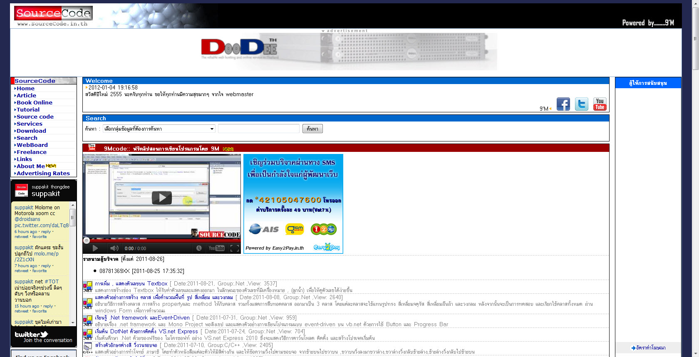Viewport: 699px width, 357px height.
Task: Click the search text input field
Action: tap(259, 129)
